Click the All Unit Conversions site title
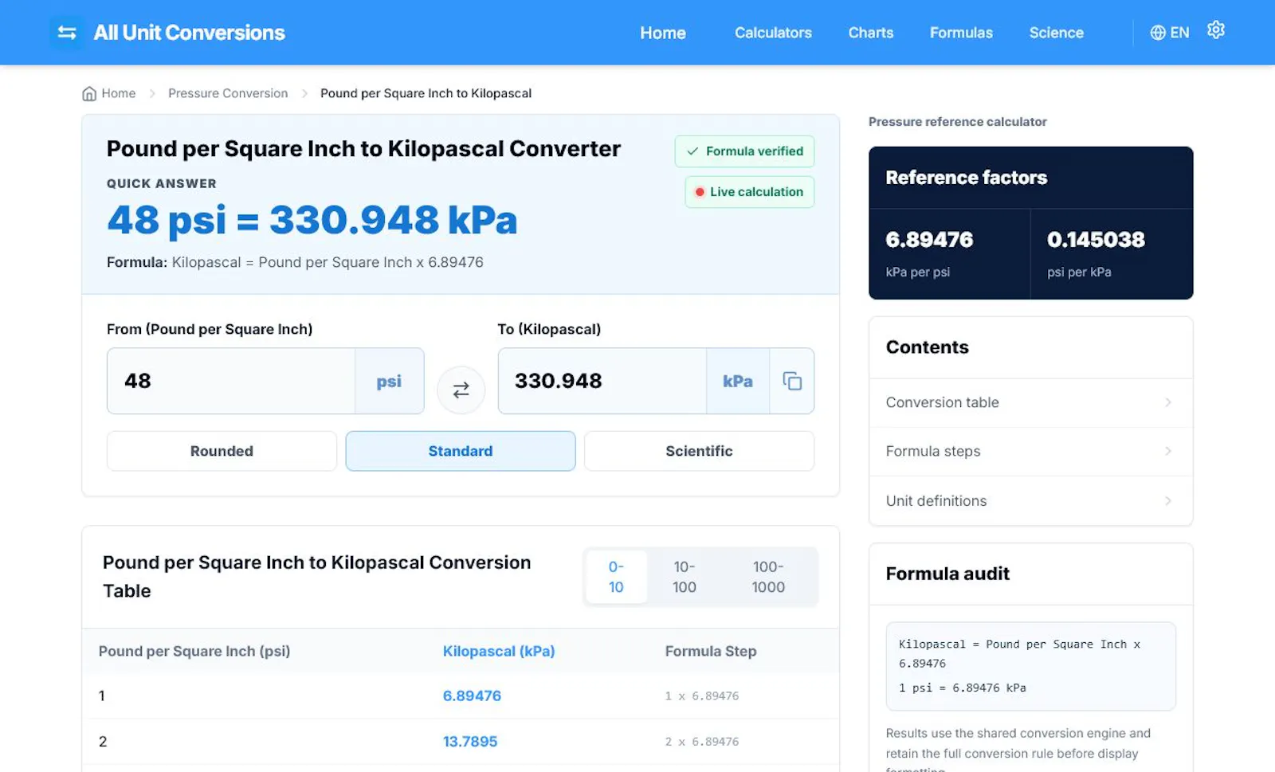Image resolution: width=1275 pixels, height=772 pixels. pyautogui.click(x=189, y=33)
